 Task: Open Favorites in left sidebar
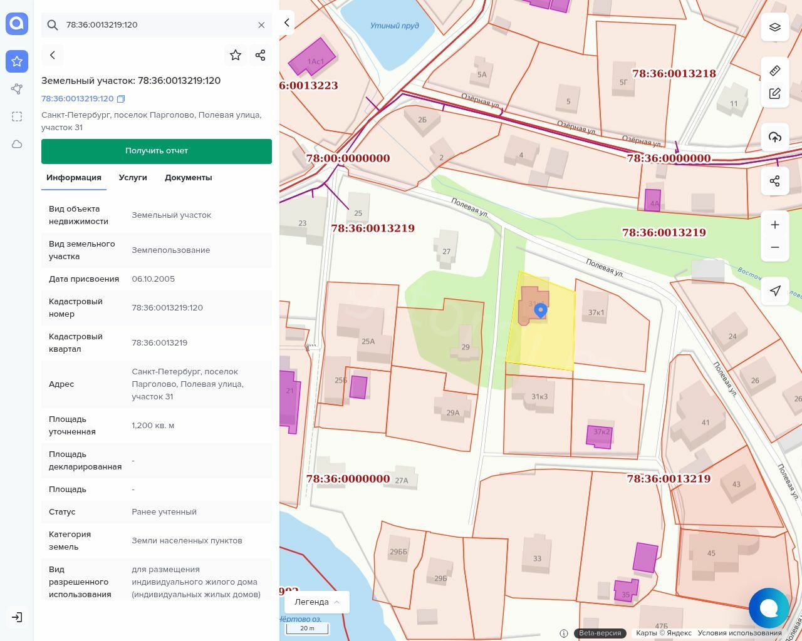pos(17,61)
